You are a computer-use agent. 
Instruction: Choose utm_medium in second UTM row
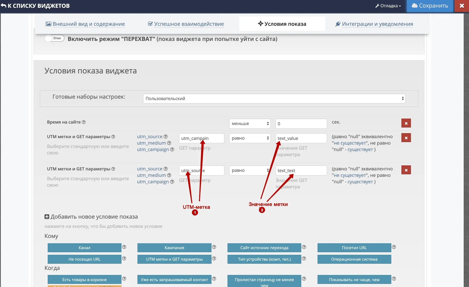(x=151, y=175)
